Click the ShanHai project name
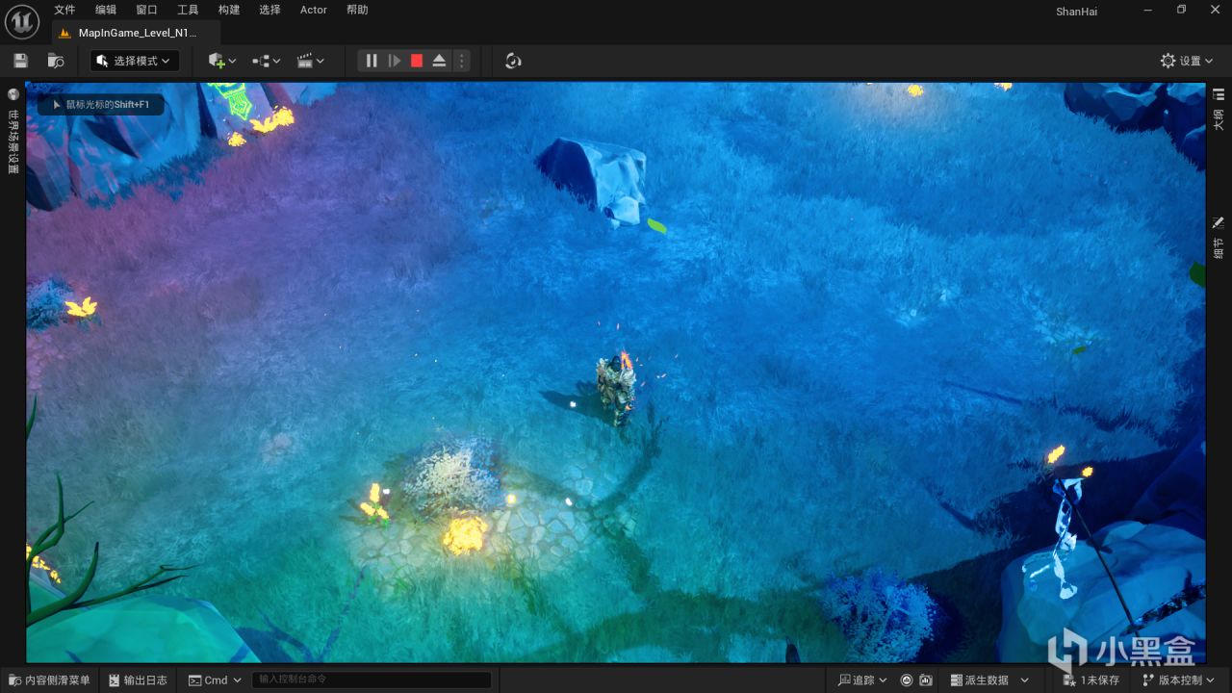1232x693 pixels. point(1076,12)
